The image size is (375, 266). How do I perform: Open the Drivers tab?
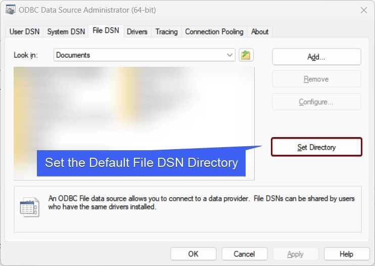tap(137, 31)
